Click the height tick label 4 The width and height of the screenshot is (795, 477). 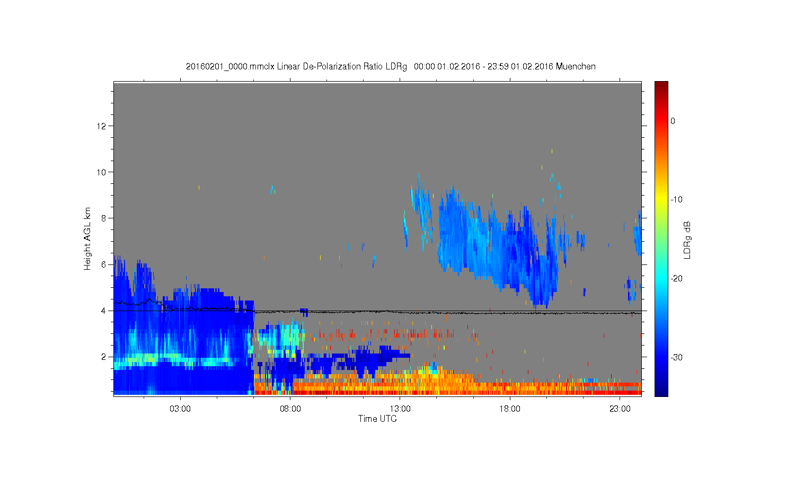point(104,311)
